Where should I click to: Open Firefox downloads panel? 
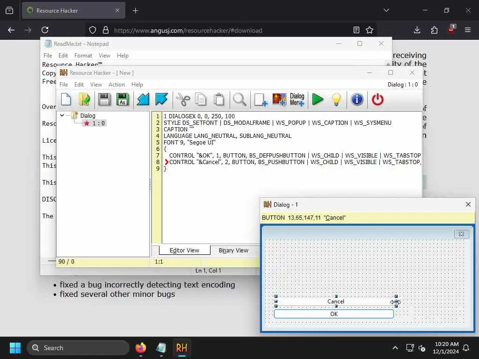(x=417, y=30)
